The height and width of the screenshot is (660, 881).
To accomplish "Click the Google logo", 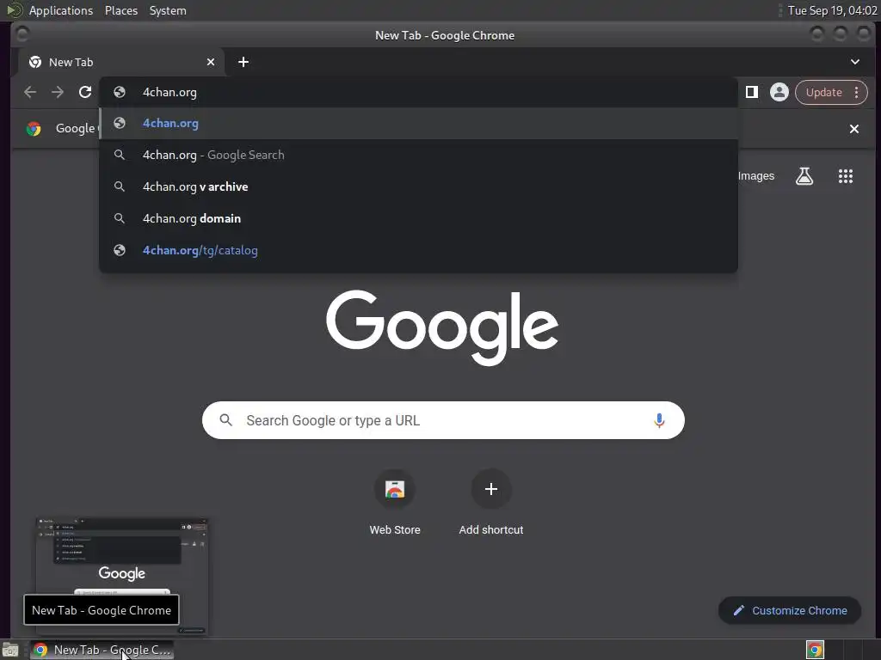I will [x=442, y=327].
